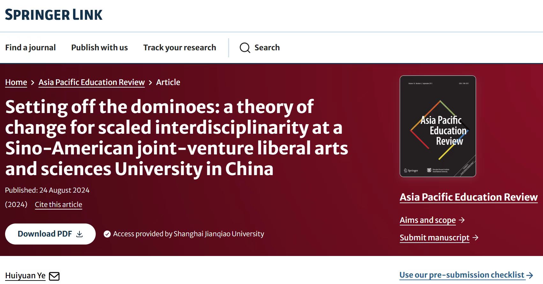Open the journal cover thumbnail
The width and height of the screenshot is (543, 284).
click(438, 126)
